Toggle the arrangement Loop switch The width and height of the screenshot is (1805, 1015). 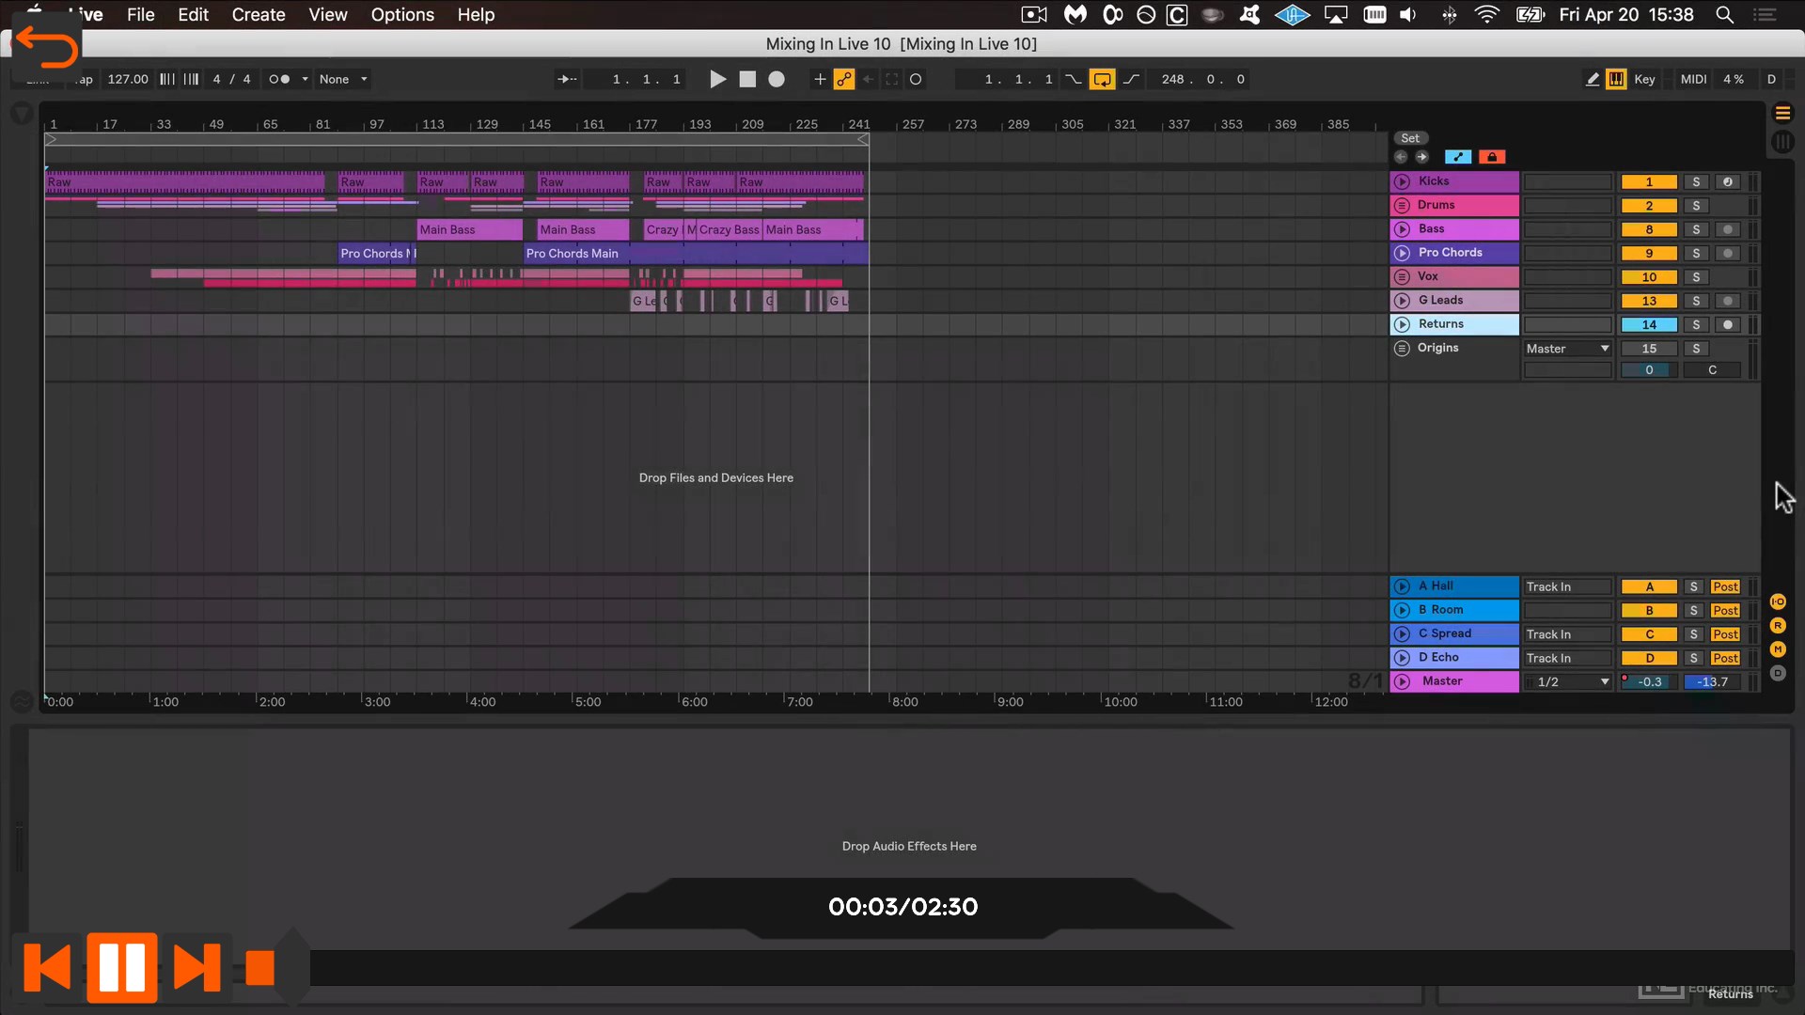(x=1102, y=79)
